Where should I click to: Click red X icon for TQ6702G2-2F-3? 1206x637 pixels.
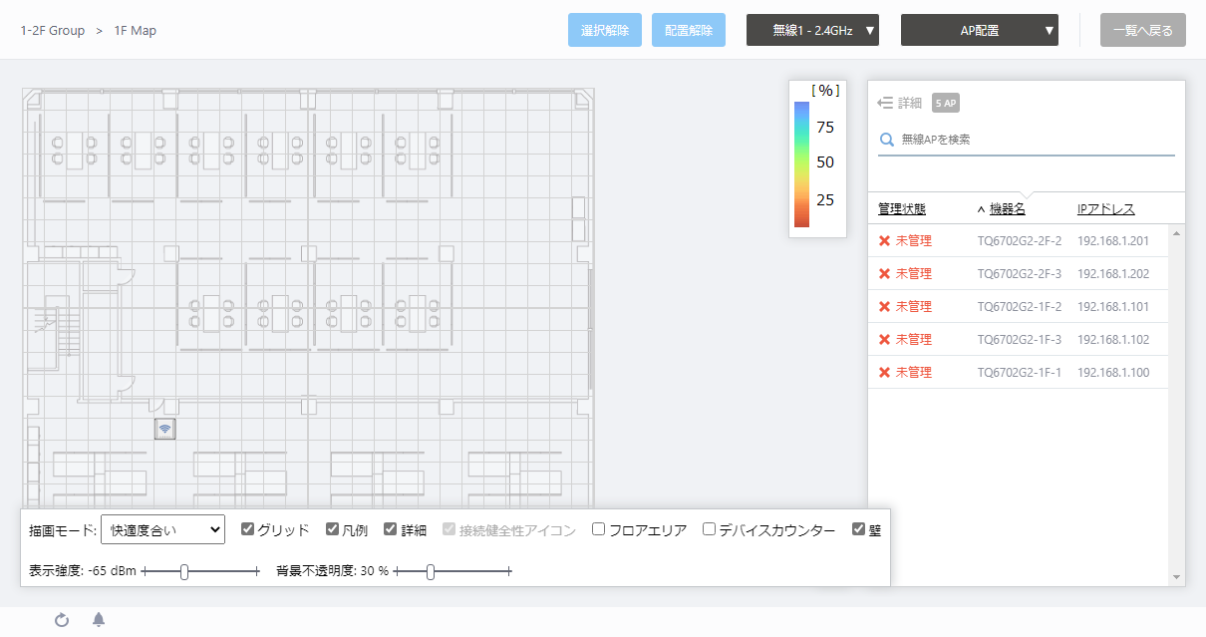tap(884, 273)
